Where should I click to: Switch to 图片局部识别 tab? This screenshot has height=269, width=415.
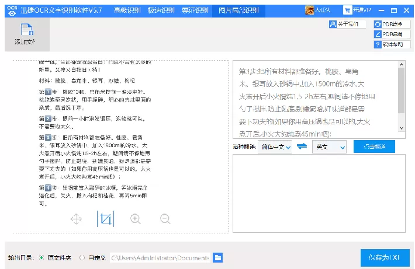(238, 11)
